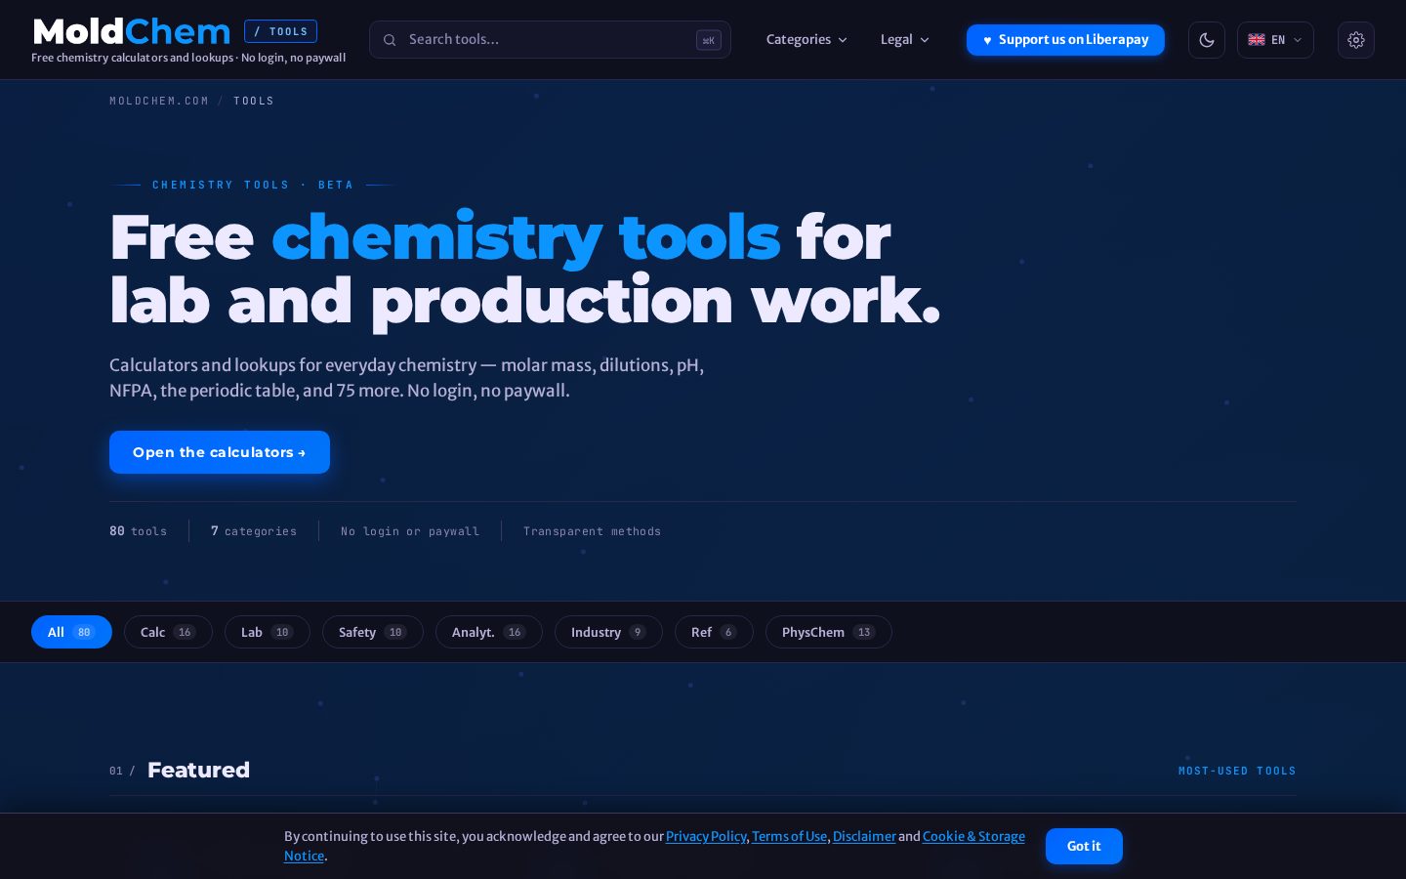This screenshot has width=1406, height=879.
Task: Click the / TOOLS badge
Action: (x=280, y=31)
